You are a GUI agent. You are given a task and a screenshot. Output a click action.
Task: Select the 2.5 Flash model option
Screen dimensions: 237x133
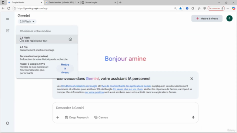coord(47,39)
